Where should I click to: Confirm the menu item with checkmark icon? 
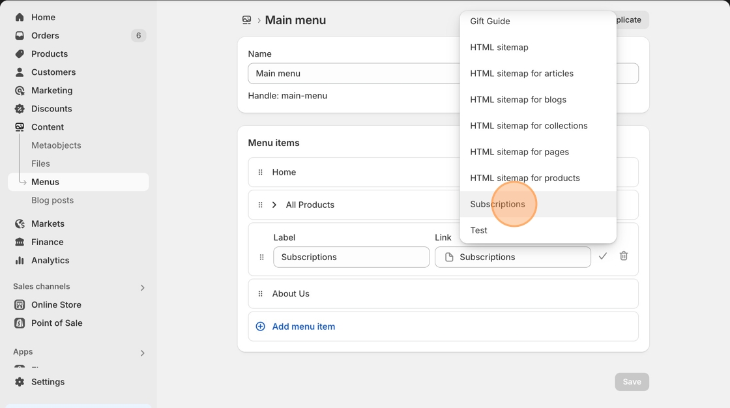click(x=603, y=256)
